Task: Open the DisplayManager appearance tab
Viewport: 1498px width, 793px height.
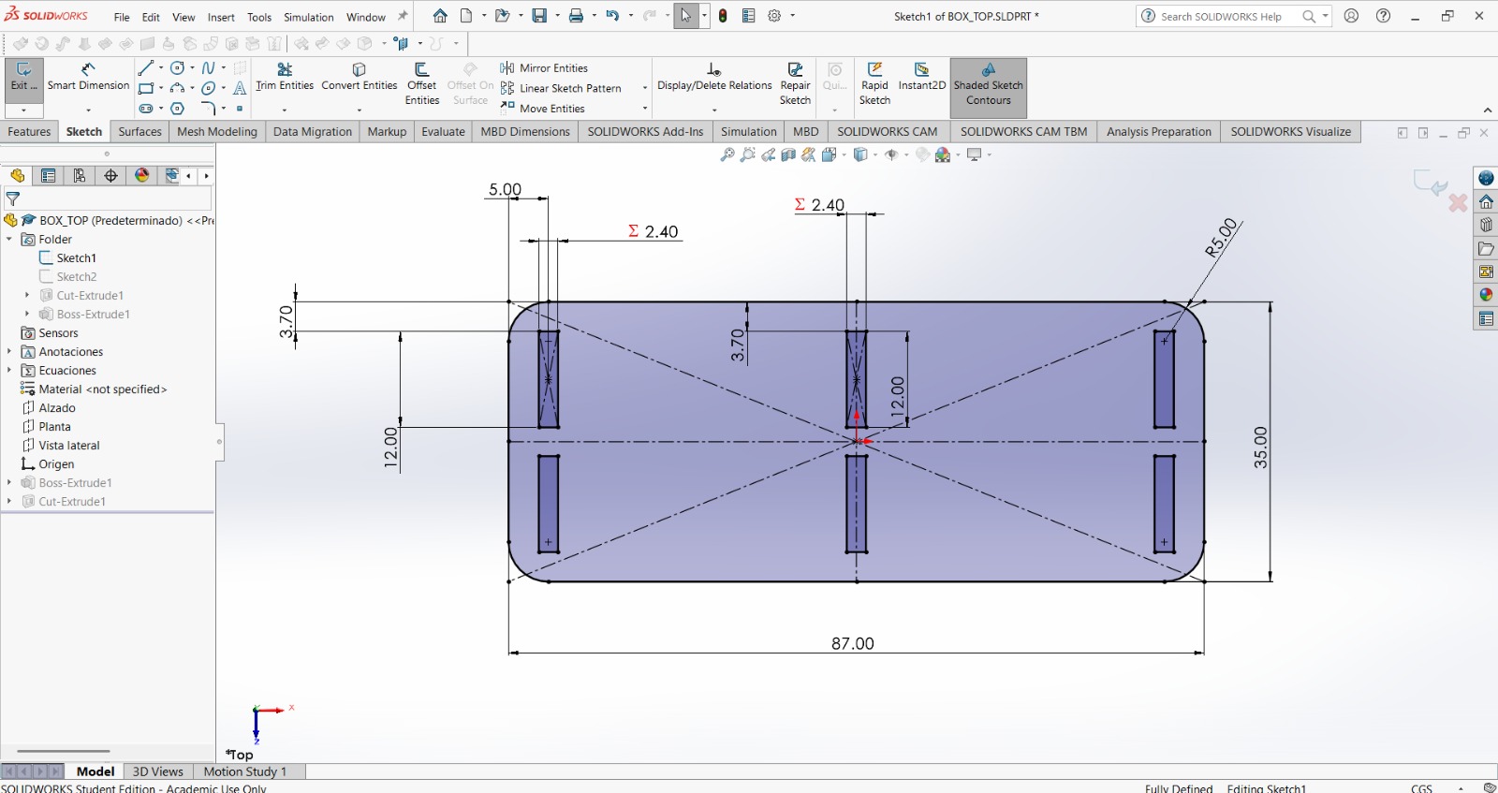Action: pyautogui.click(x=142, y=175)
